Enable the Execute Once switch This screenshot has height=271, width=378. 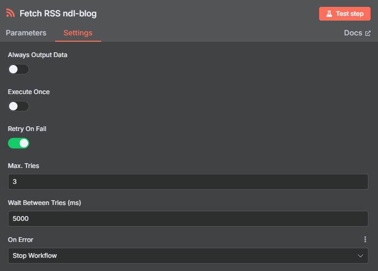pyautogui.click(x=19, y=106)
